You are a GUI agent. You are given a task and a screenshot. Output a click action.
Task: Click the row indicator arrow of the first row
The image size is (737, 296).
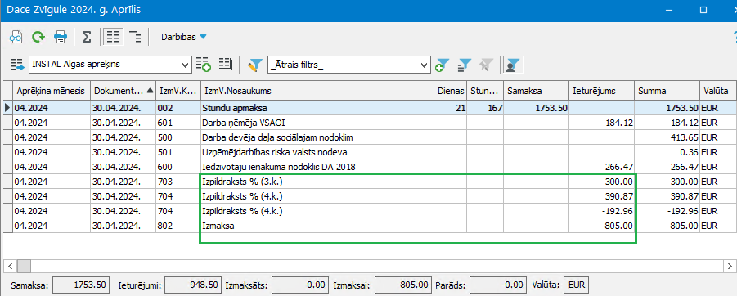(x=7, y=108)
